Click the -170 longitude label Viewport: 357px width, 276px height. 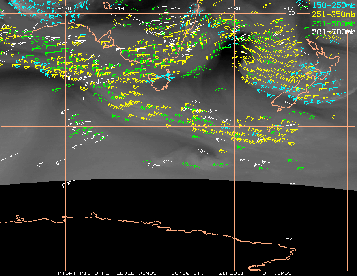point(290,9)
